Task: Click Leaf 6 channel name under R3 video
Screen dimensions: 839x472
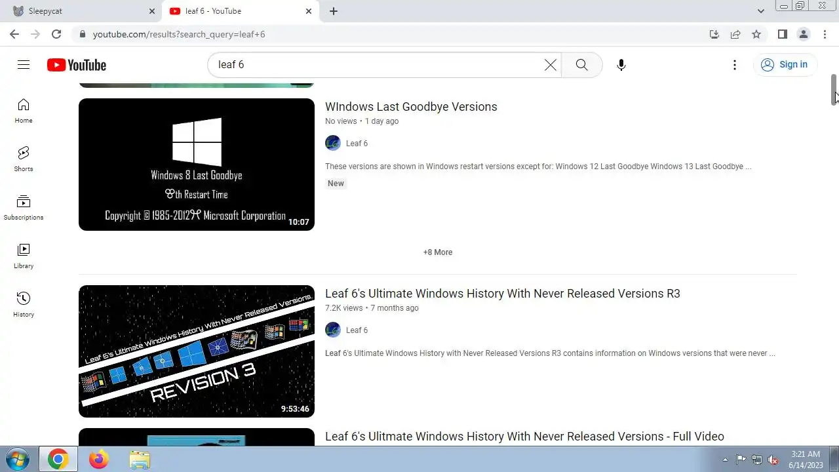Action: pyautogui.click(x=357, y=330)
